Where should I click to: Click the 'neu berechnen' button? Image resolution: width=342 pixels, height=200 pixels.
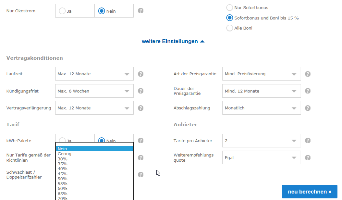coord(309,192)
